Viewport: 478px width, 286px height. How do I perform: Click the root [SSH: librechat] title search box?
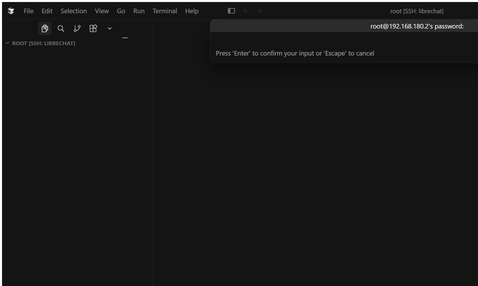(417, 11)
